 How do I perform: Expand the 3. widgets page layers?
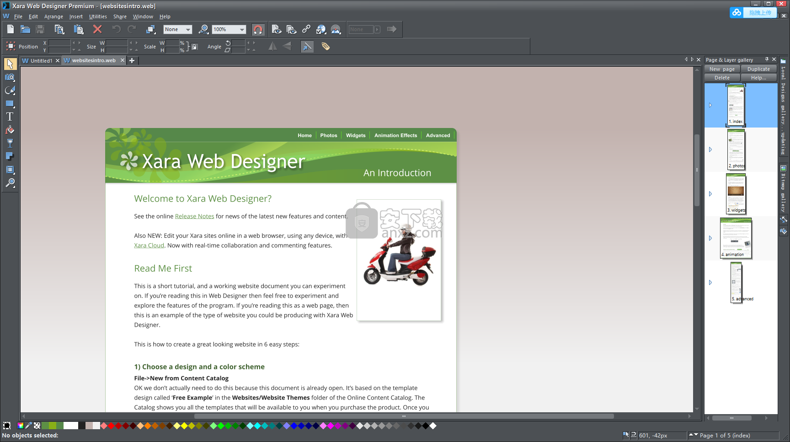710,194
